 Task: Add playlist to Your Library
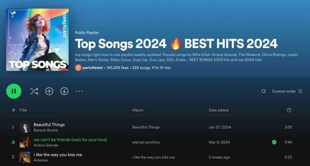click(49, 91)
